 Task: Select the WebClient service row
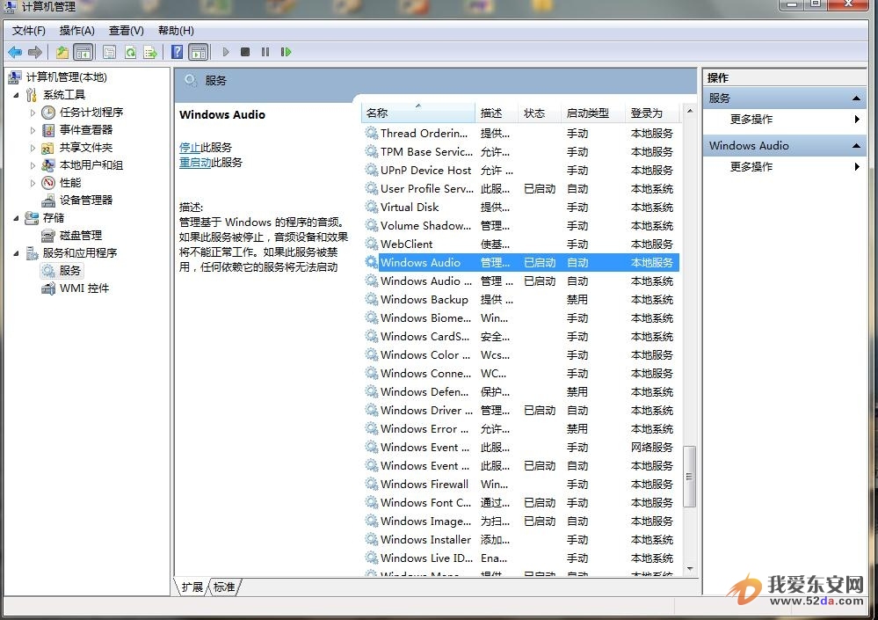(x=521, y=244)
